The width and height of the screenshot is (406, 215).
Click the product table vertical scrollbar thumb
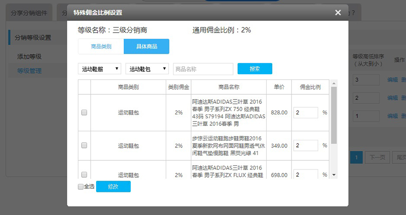tap(334, 115)
